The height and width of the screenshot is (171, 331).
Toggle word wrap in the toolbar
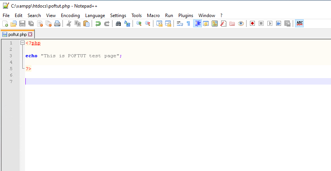tap(180, 24)
